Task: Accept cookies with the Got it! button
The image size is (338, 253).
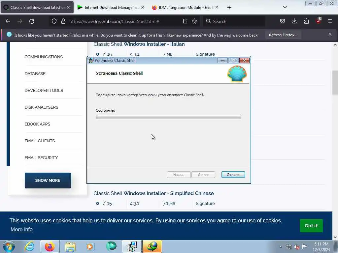Action: point(311,225)
